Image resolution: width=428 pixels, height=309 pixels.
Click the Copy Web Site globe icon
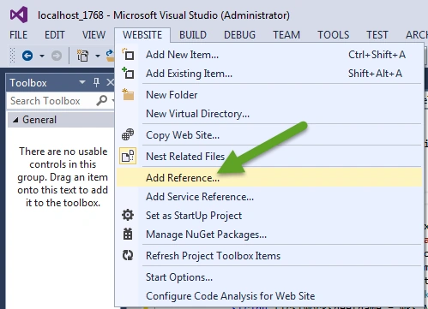128,134
